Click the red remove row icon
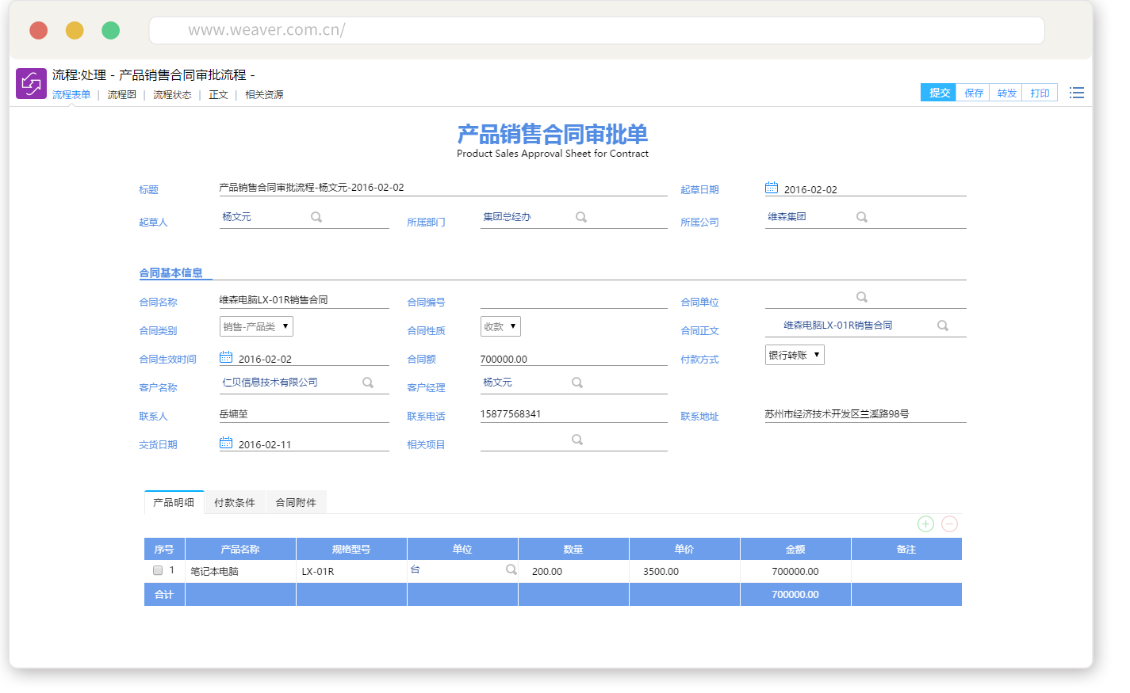Image resolution: width=1130 pixels, height=693 pixels. (949, 524)
